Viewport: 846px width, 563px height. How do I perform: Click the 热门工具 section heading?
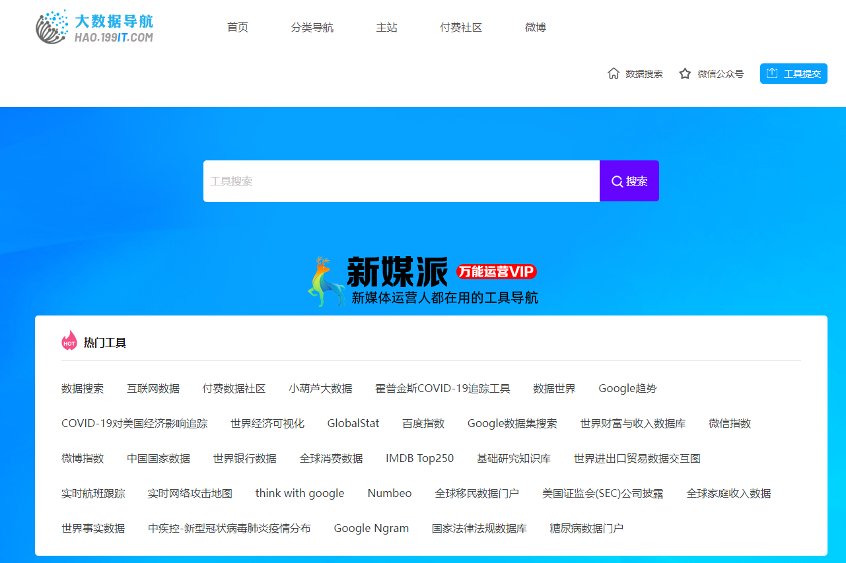pos(104,343)
